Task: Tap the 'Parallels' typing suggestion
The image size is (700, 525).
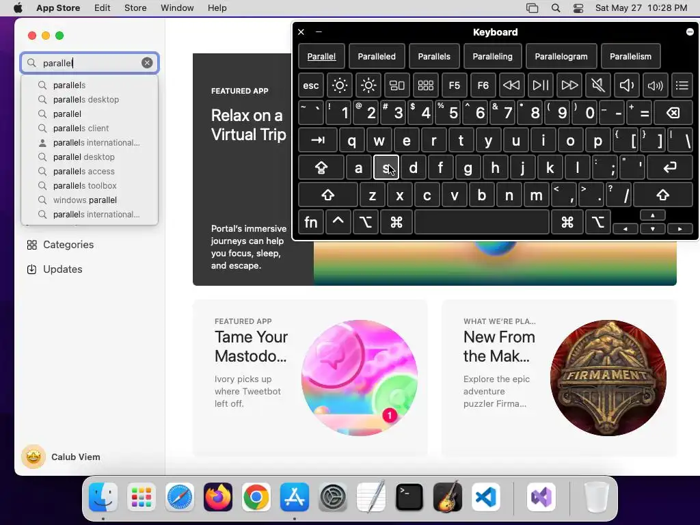Action: pos(434,57)
